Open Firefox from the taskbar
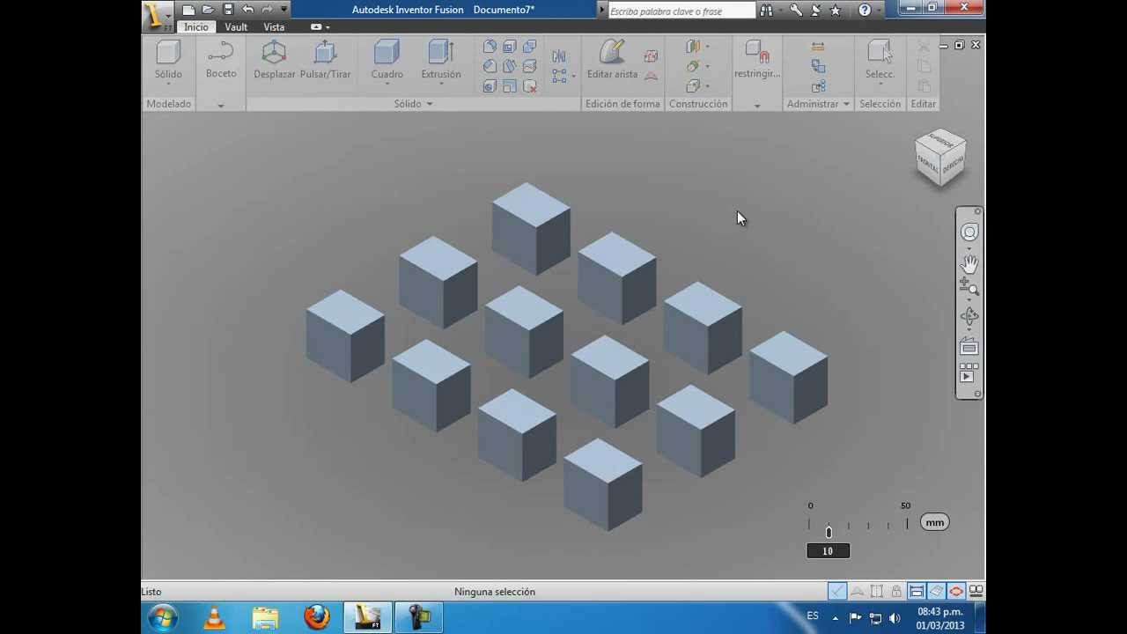 (x=316, y=617)
